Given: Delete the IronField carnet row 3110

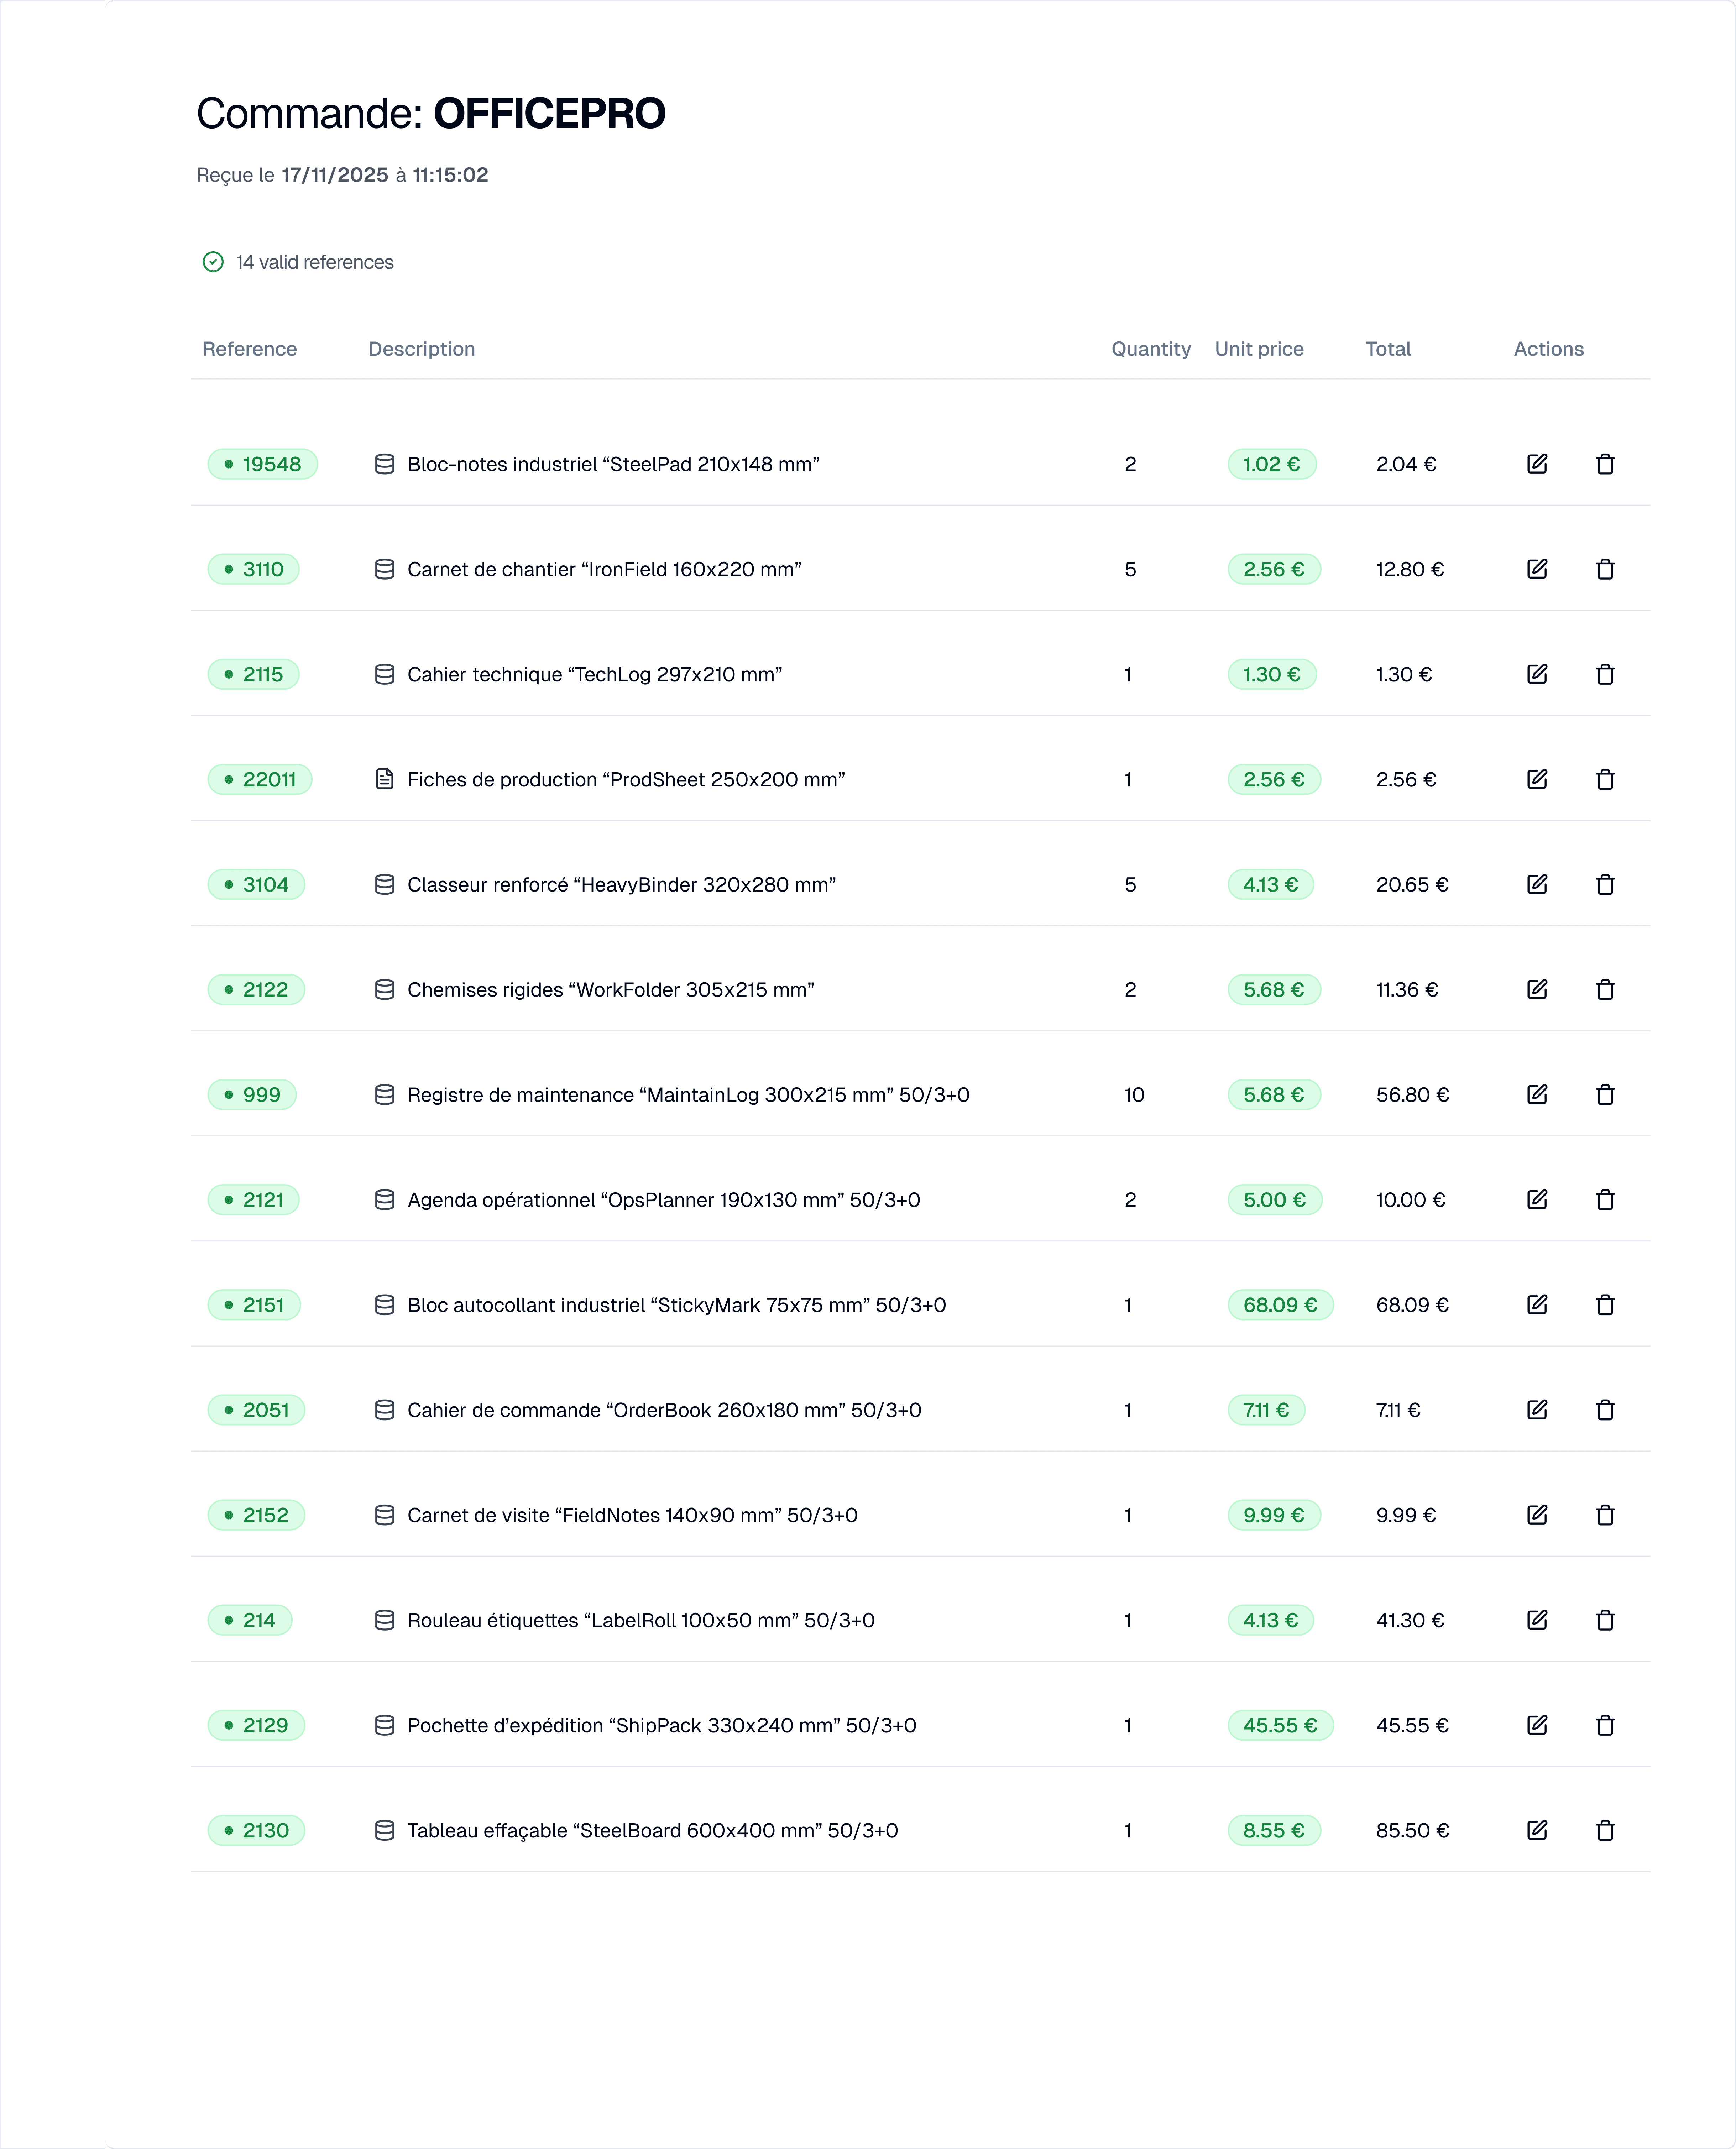Looking at the screenshot, I should 1605,569.
